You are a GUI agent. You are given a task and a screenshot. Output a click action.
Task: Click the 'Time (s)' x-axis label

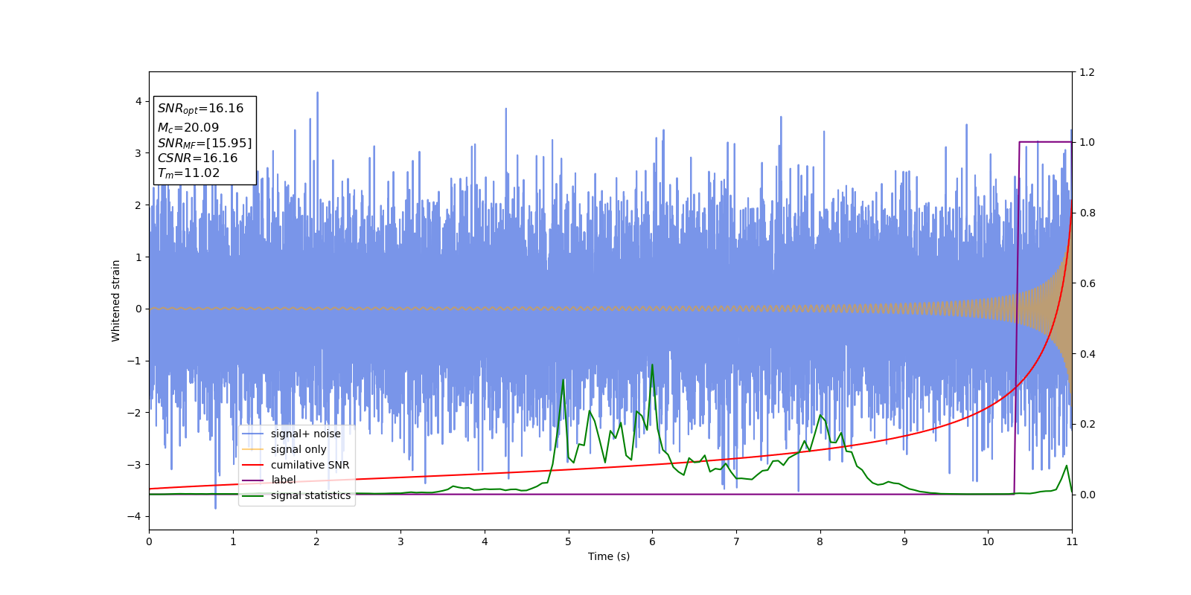click(x=609, y=556)
